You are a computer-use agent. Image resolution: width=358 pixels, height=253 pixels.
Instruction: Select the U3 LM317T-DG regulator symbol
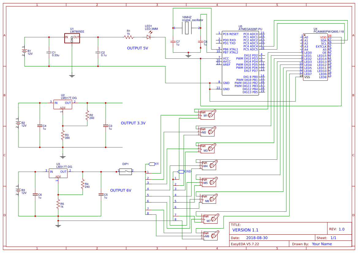[x=58, y=173]
